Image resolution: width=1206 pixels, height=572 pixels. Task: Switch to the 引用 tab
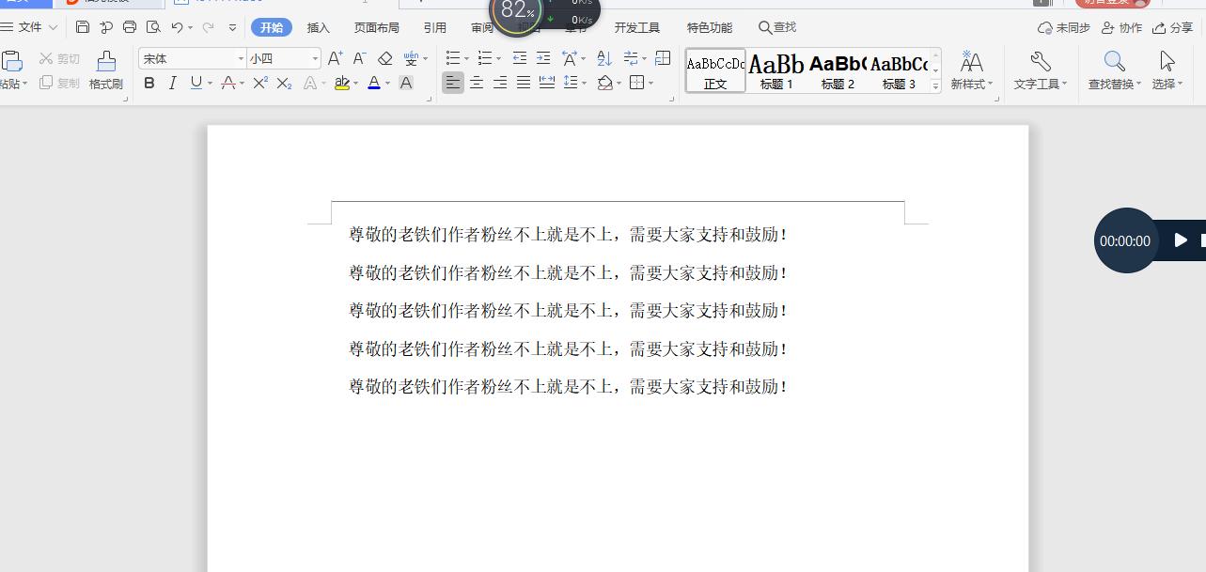(434, 27)
